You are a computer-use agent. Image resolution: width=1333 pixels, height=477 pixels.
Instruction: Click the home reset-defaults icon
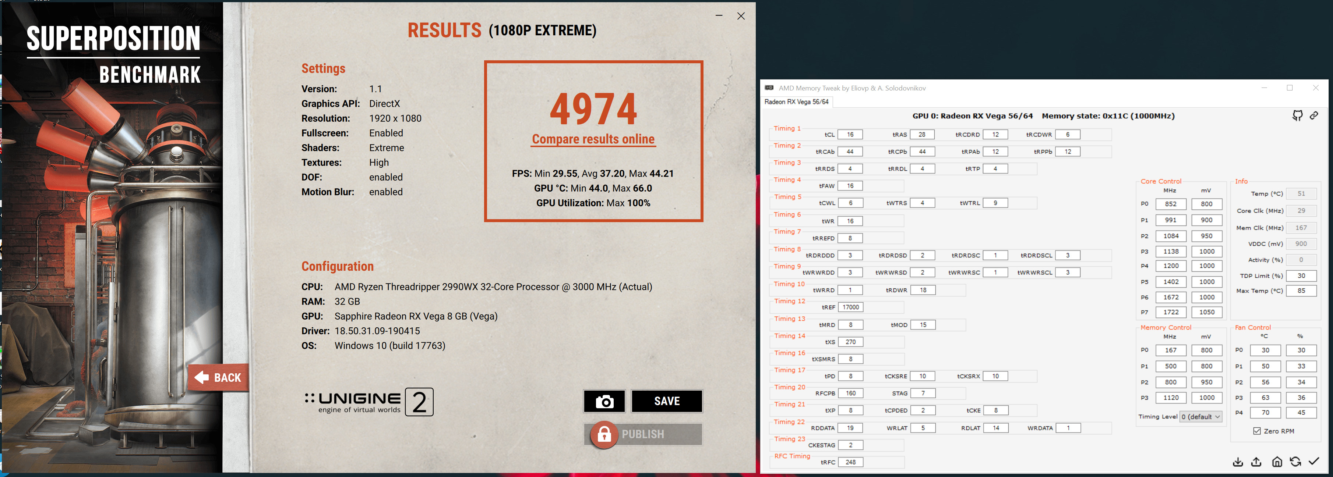tap(1277, 462)
